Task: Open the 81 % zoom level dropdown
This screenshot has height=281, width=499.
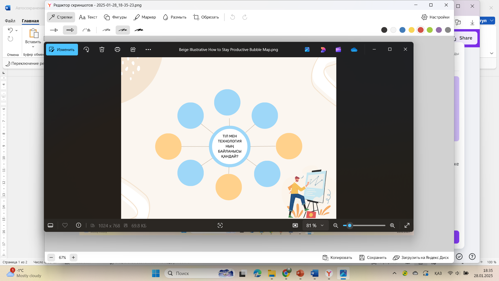Action: (x=315, y=225)
